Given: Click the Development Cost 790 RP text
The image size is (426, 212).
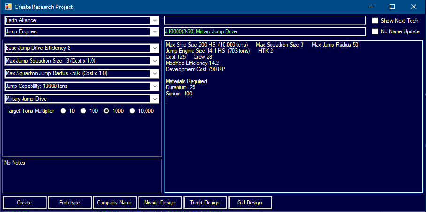Looking at the screenshot, I should [x=195, y=69].
